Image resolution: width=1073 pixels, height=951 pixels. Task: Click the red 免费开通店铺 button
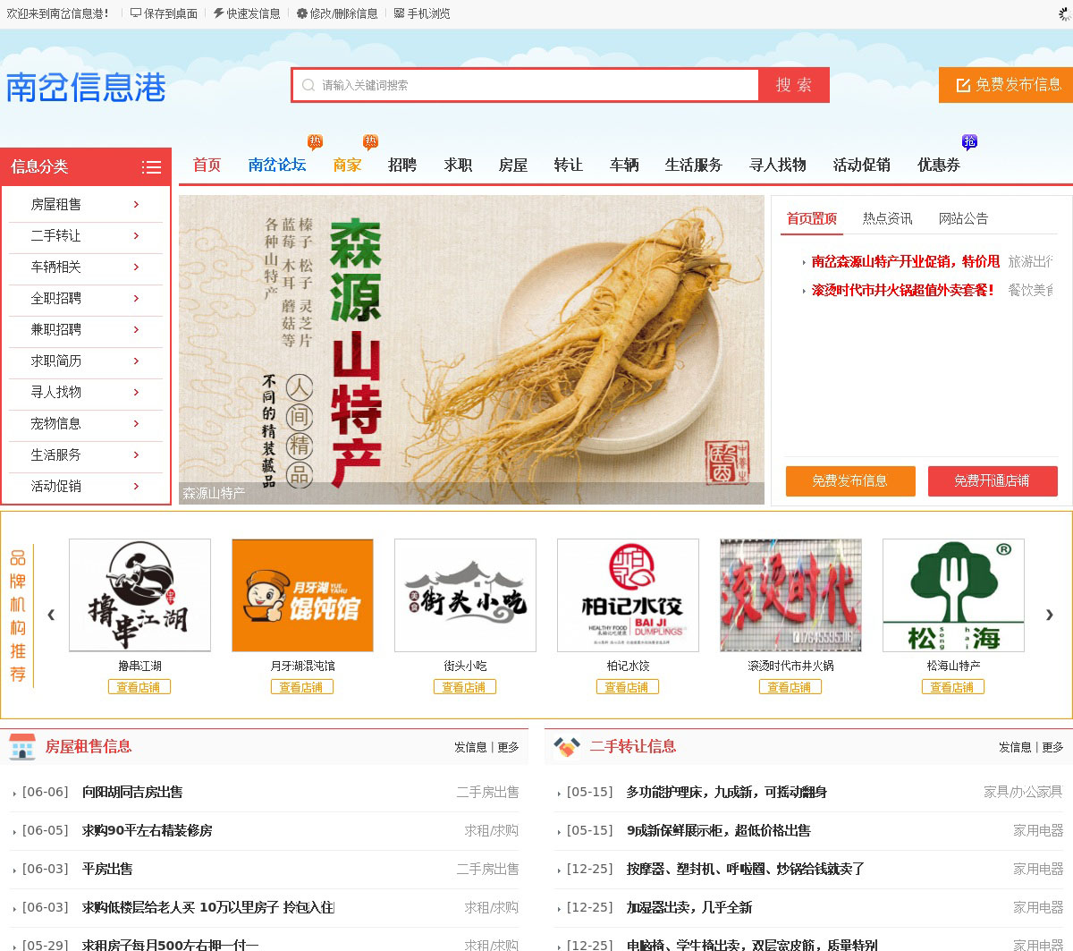[993, 481]
